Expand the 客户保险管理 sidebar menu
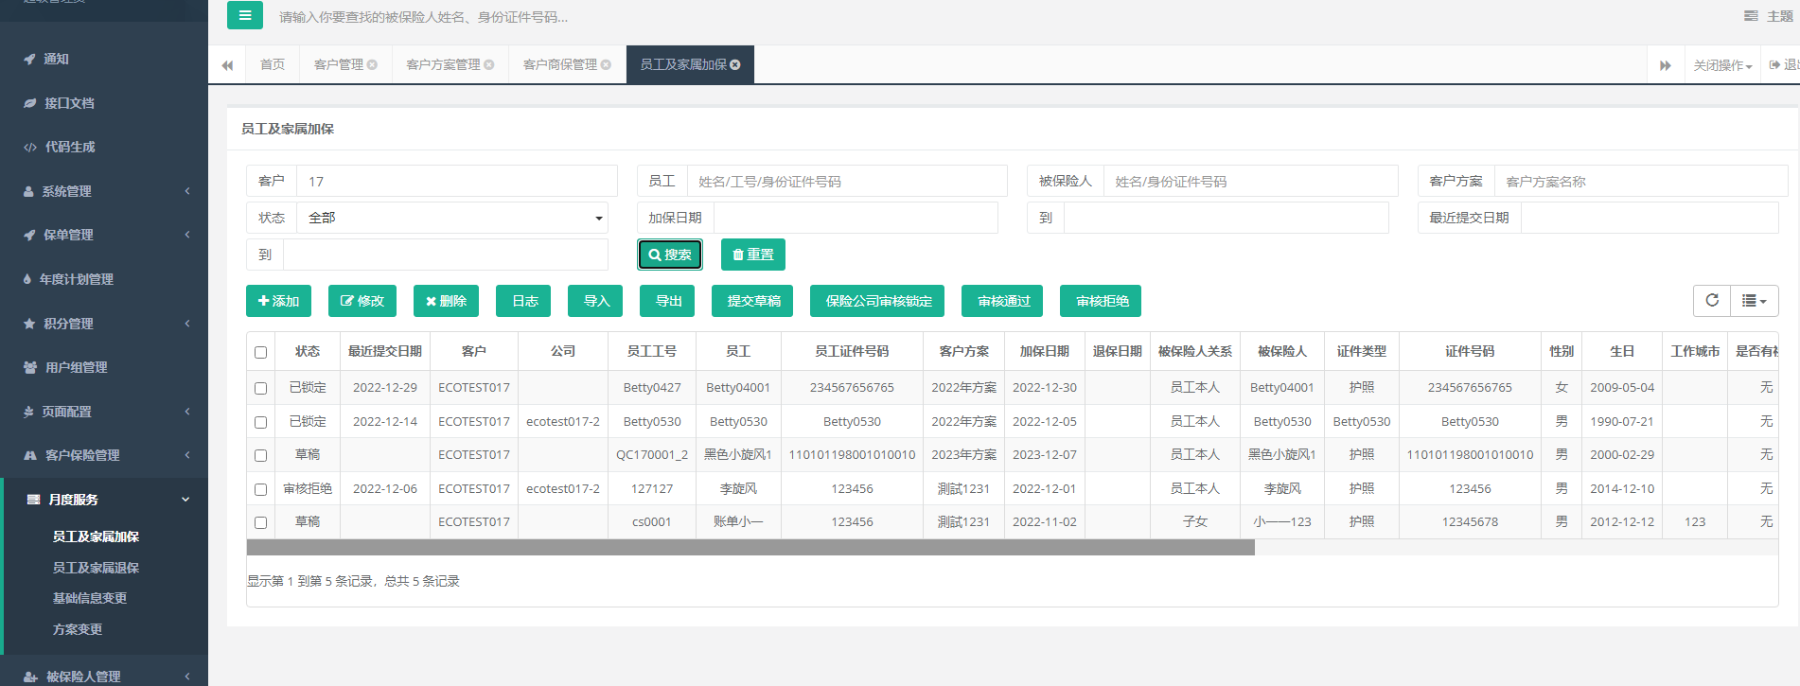1800x686 pixels. pos(104,455)
